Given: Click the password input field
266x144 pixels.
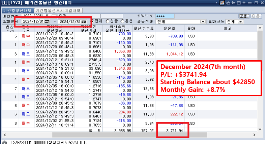Looking at the screenshot, I should (165, 16).
